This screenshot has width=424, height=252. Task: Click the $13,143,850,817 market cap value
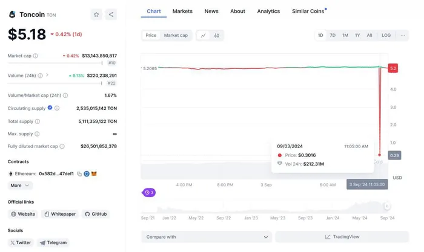point(99,56)
